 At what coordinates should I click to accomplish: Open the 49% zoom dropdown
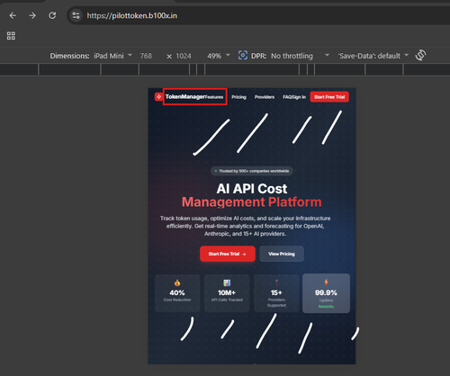(x=219, y=56)
